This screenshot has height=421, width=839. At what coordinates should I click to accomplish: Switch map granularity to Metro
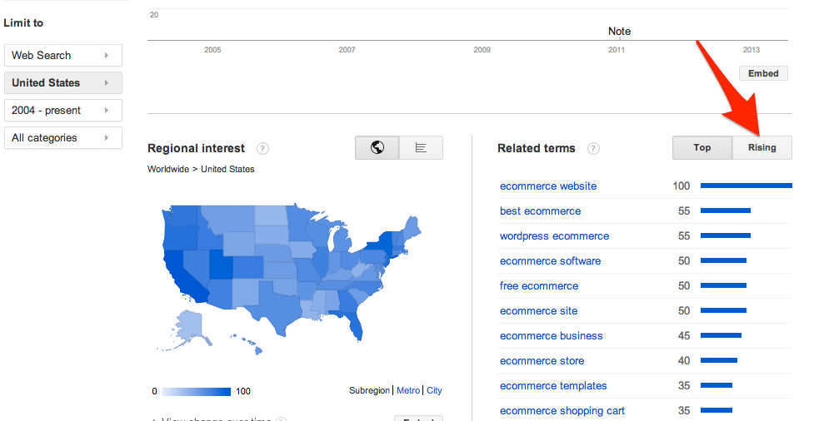click(408, 391)
